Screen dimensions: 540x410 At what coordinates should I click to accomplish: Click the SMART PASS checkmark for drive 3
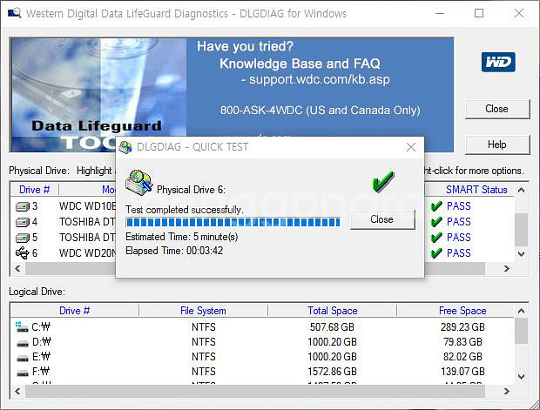[x=436, y=206]
